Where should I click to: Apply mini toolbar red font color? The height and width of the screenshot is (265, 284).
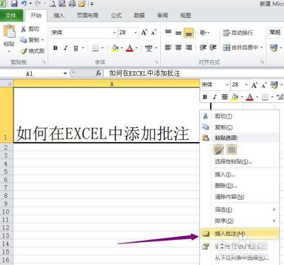click(x=250, y=97)
